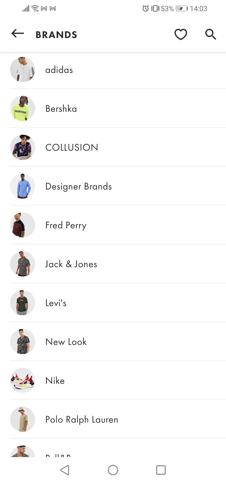
Task: Select Polo Ralph Lauren brand
Action: click(x=82, y=419)
